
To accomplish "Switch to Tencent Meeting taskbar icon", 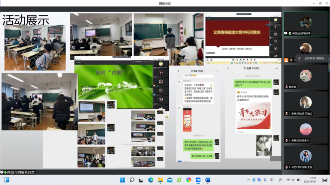I will point(198,180).
